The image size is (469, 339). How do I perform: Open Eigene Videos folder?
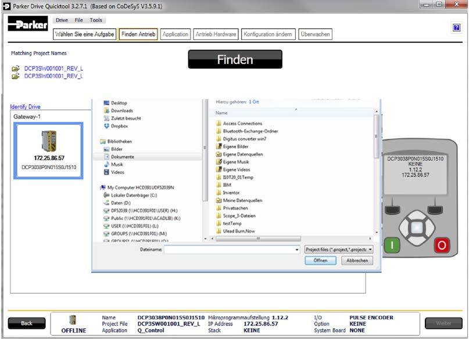point(233,169)
